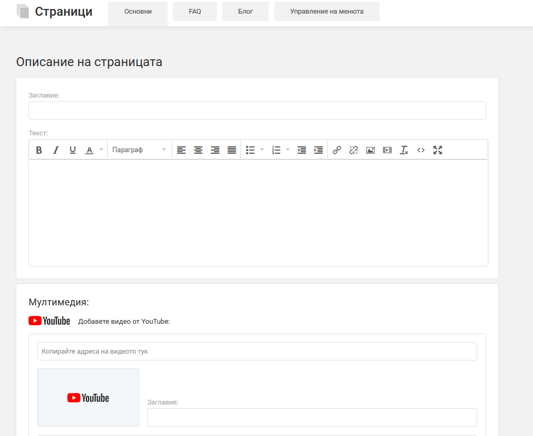The height and width of the screenshot is (436, 533).
Task: Expand numbered list style options
Action: coord(288,150)
